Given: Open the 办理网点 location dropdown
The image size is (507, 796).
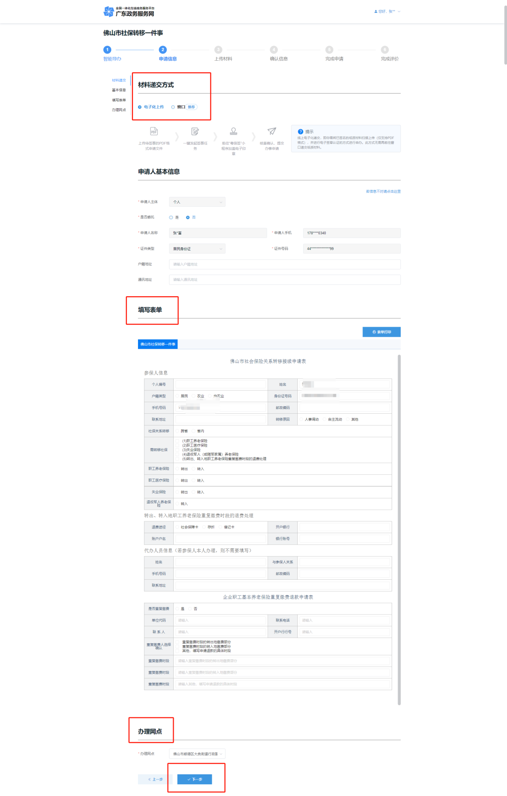Looking at the screenshot, I should tap(197, 754).
